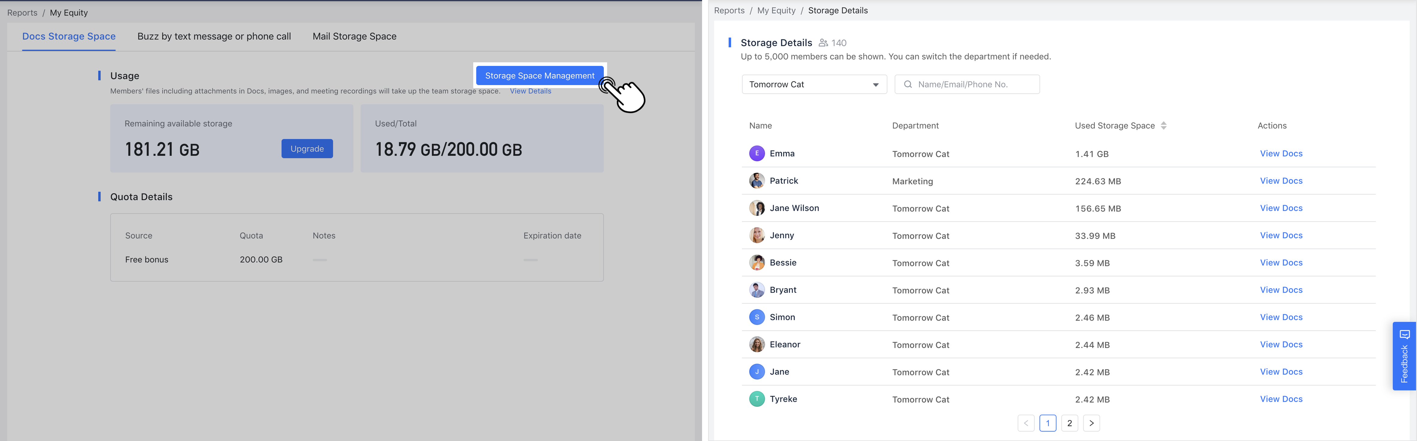This screenshot has width=1417, height=441.
Task: Go to previous page arrow
Action: (1026, 423)
